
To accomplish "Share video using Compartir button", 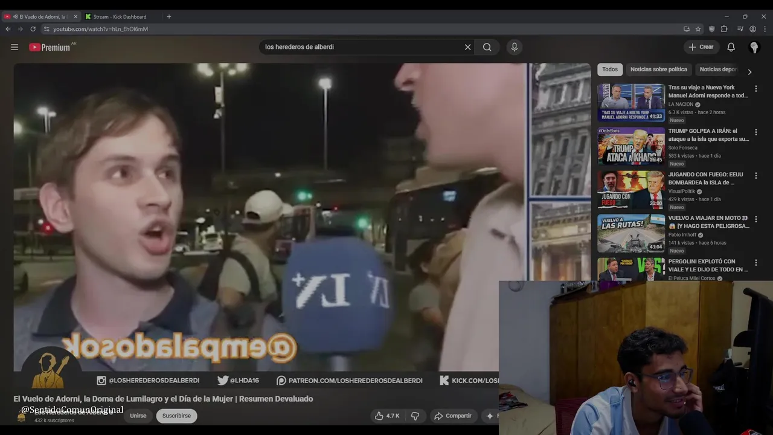I will (452, 416).
